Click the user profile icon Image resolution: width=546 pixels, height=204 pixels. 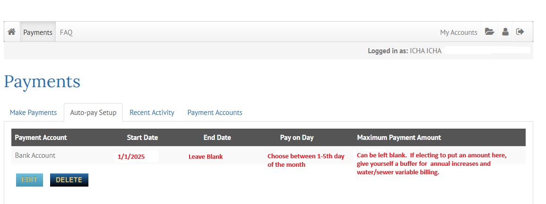click(505, 32)
